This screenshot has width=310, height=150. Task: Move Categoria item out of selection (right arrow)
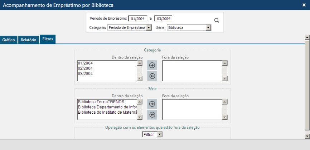point(152,65)
